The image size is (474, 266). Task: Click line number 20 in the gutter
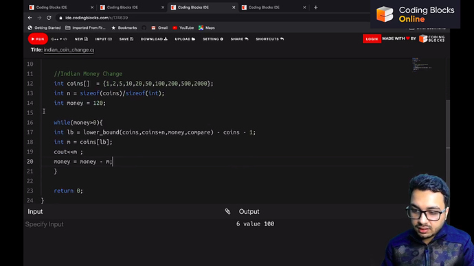pos(30,161)
